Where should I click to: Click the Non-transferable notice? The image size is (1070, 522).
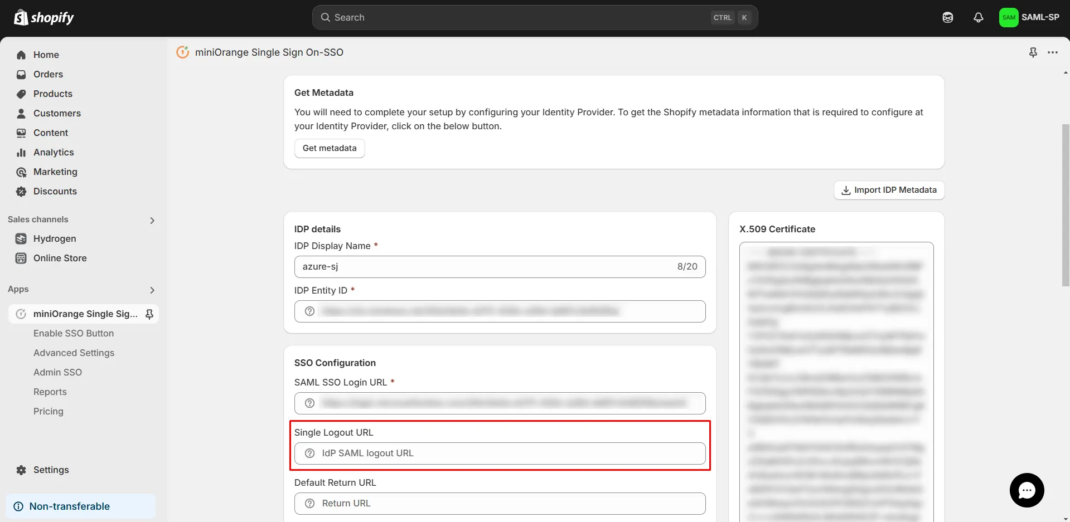[x=81, y=506]
